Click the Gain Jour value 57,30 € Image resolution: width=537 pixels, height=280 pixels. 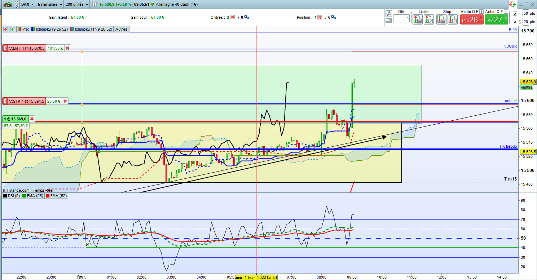point(158,17)
